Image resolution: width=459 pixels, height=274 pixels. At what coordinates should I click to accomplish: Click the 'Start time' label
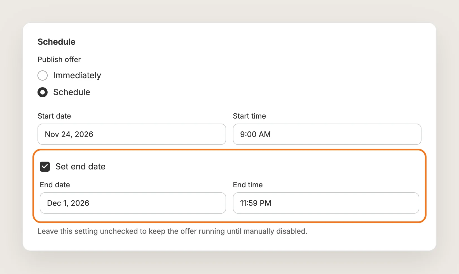coord(249,116)
